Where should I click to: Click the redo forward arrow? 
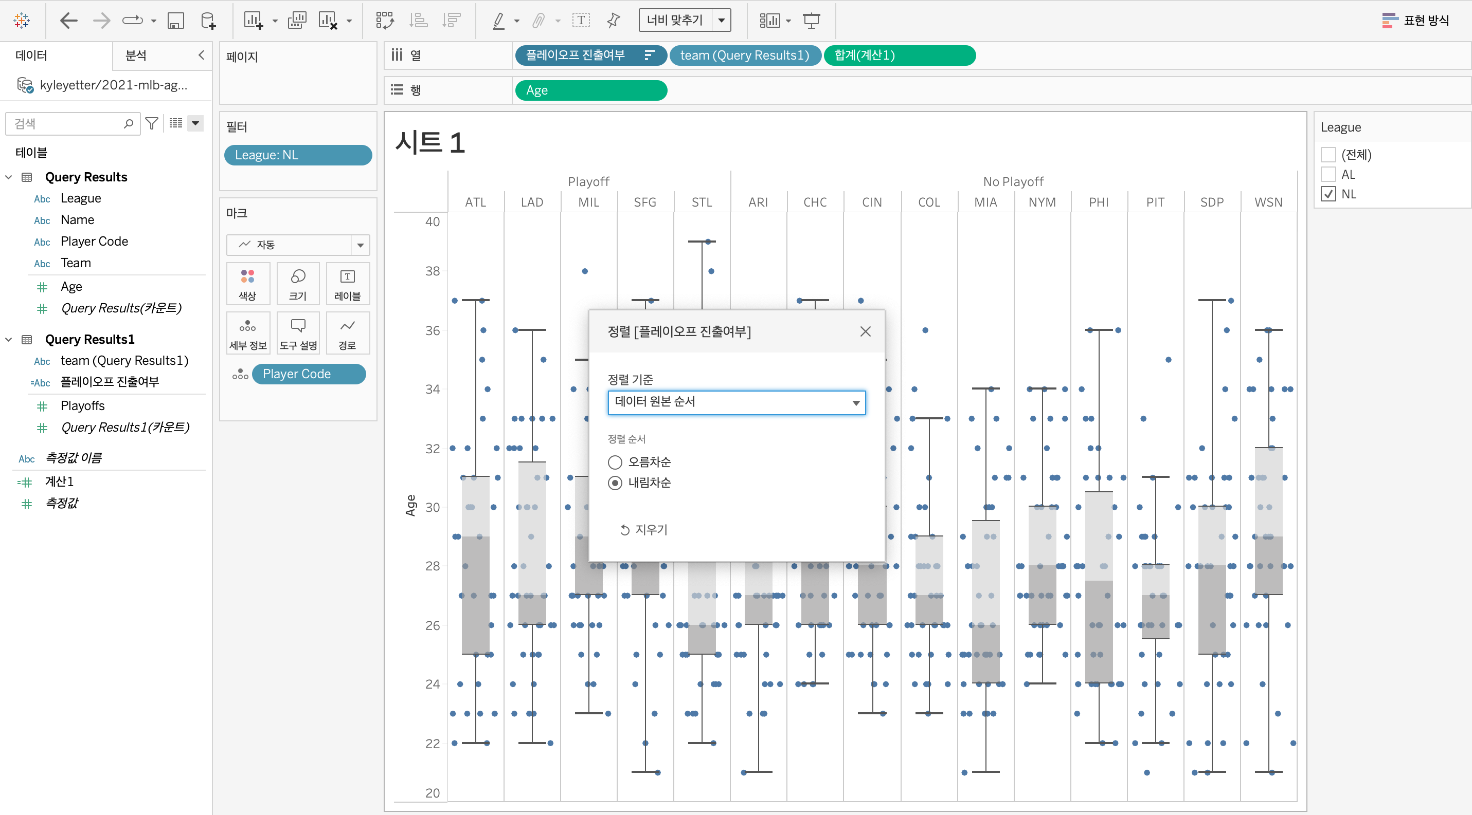click(x=102, y=21)
